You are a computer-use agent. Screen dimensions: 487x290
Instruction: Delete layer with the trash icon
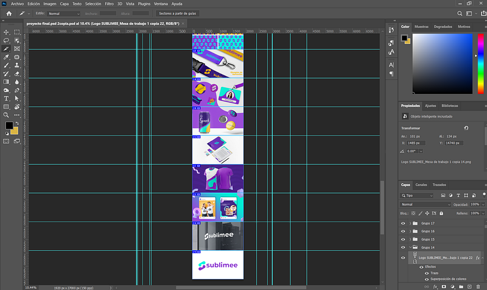pyautogui.click(x=478, y=286)
